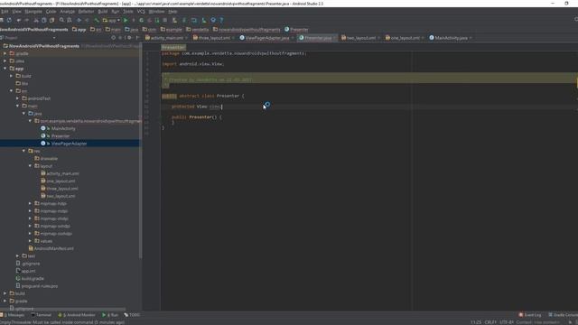The image size is (578, 325).
Task: Click the Copy icon in toolbar
Action: (44, 20)
